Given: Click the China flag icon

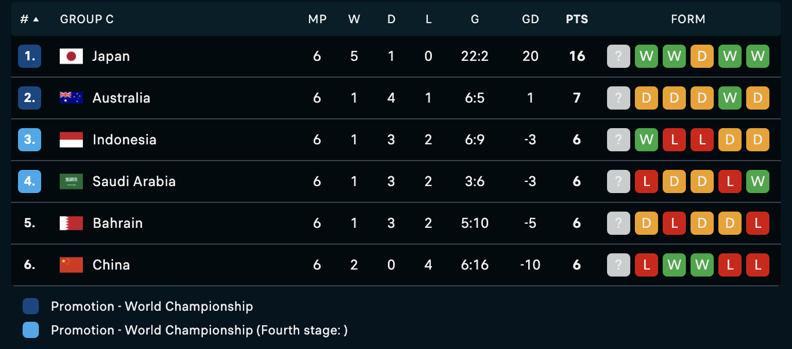Looking at the screenshot, I should point(71,265).
